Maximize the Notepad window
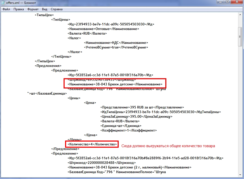This screenshot has height=179, width=244. coord(227,2)
